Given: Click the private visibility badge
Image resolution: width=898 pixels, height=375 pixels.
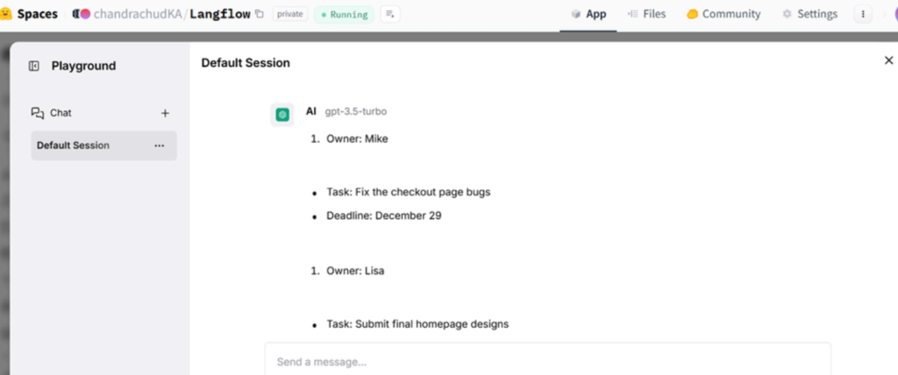Looking at the screenshot, I should [x=290, y=14].
